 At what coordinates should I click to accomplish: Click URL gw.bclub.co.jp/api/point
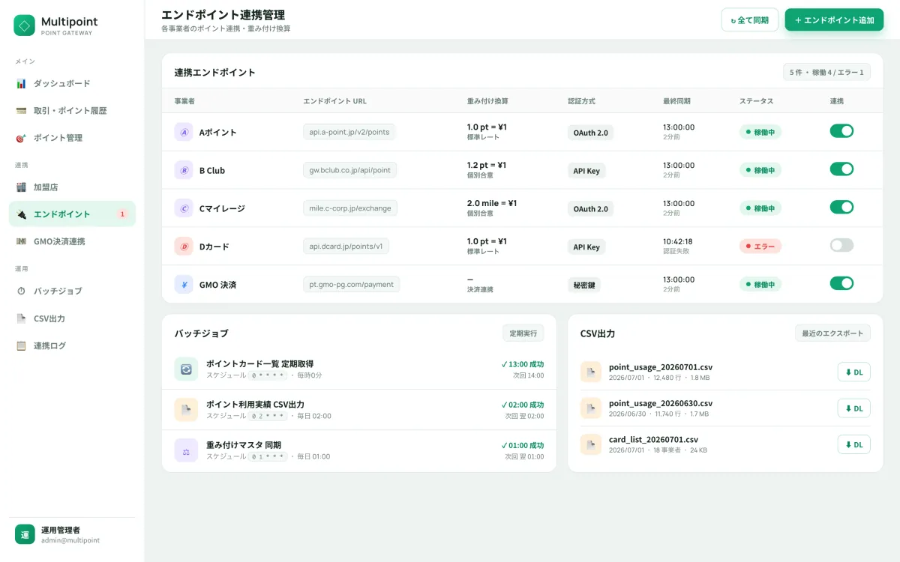pyautogui.click(x=350, y=170)
